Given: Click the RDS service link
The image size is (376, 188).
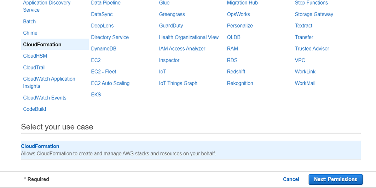Looking at the screenshot, I should point(232,60).
